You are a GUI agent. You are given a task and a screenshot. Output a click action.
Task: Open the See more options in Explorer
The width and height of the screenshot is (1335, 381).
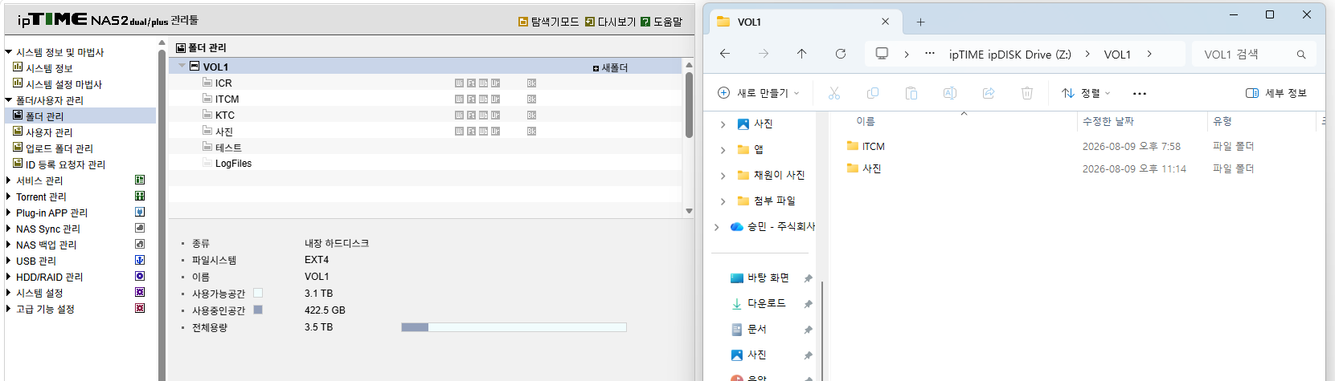1140,93
